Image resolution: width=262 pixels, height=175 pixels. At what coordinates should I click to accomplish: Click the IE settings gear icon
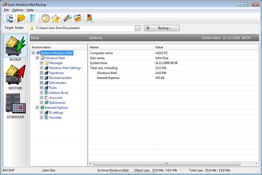tap(46, 112)
